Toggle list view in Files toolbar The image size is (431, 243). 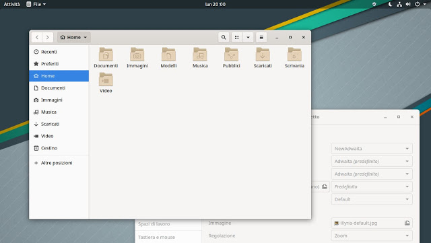tap(237, 38)
